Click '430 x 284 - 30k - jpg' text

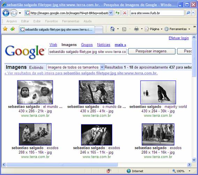(x=158, y=111)
